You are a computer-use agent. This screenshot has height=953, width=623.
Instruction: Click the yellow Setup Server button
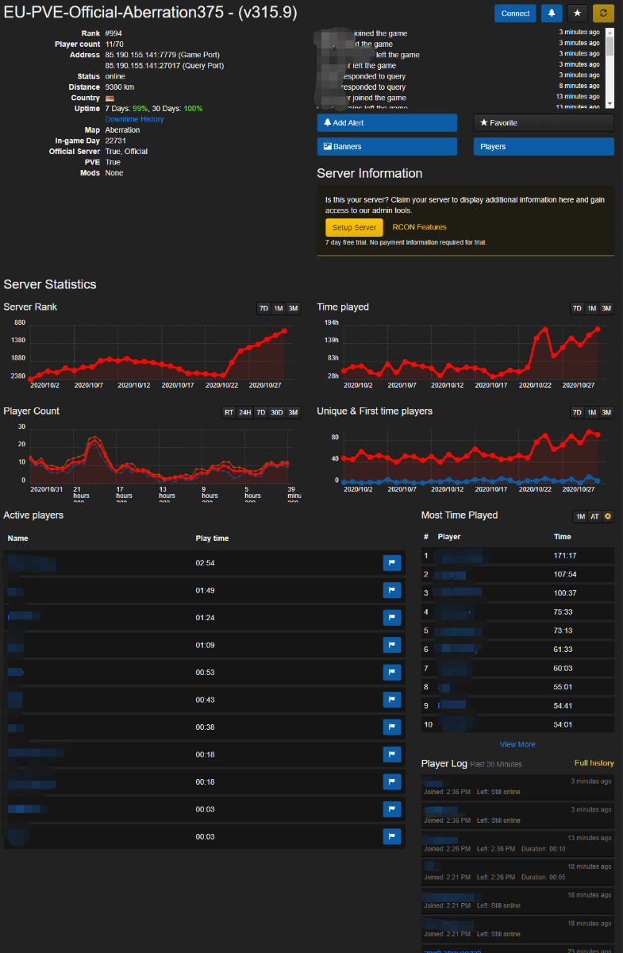click(354, 227)
